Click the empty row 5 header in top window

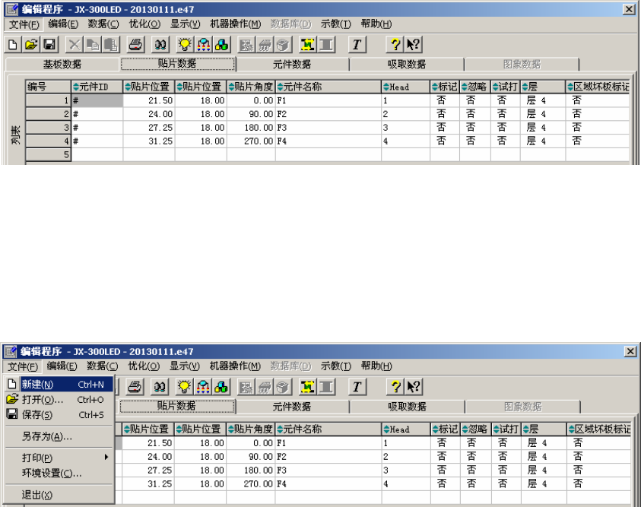[x=48, y=155]
